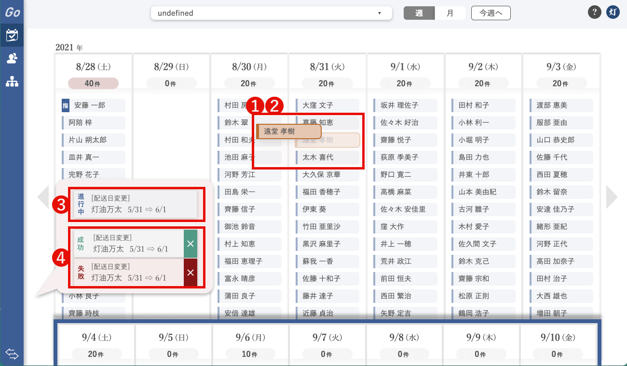The width and height of the screenshot is (627, 366).
Task: Select 野口 寛二 entry
Action: tap(406, 175)
